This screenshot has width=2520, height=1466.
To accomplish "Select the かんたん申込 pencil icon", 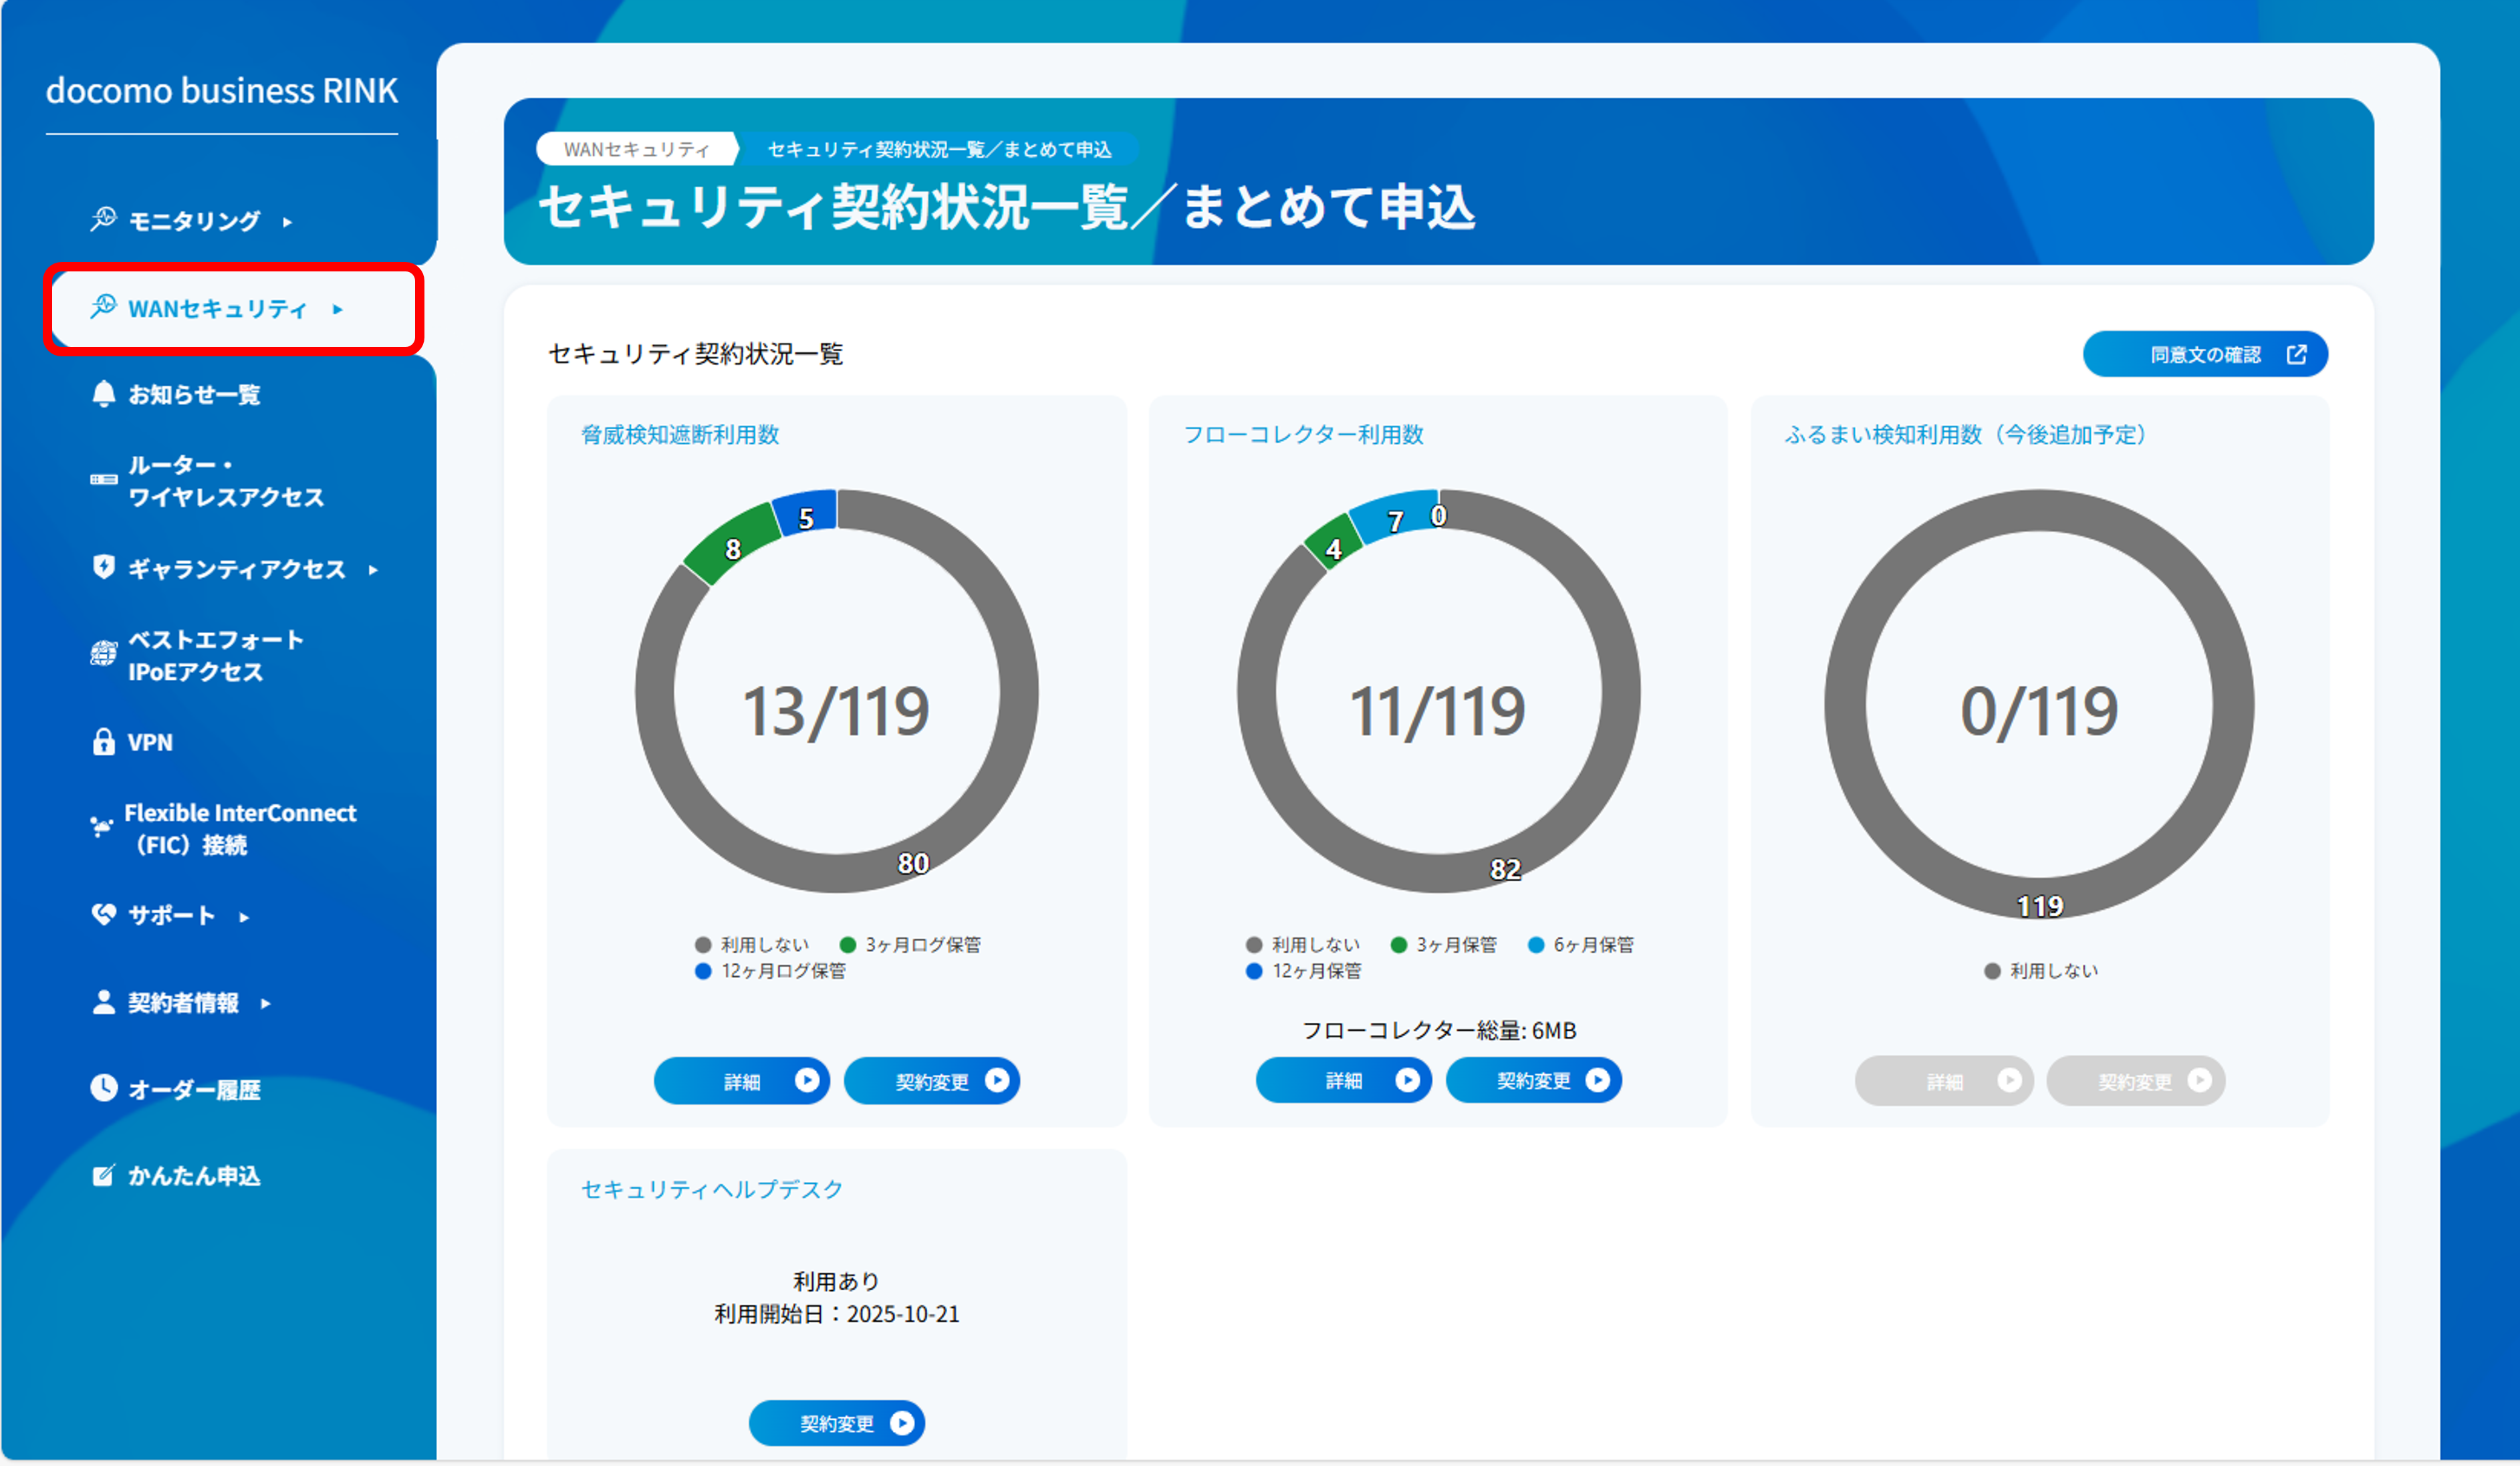I will tap(103, 1176).
